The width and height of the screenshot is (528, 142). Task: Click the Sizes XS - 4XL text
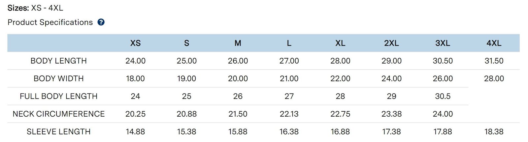pos(35,8)
